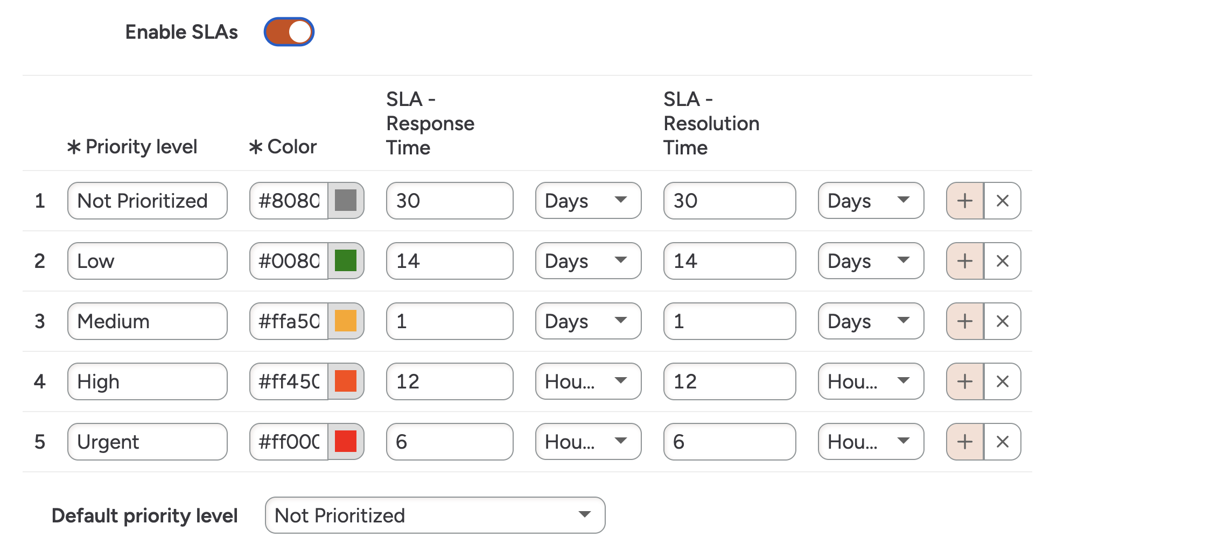Change resolution time unit for Urgent
This screenshot has height=552, width=1232.
(x=871, y=442)
